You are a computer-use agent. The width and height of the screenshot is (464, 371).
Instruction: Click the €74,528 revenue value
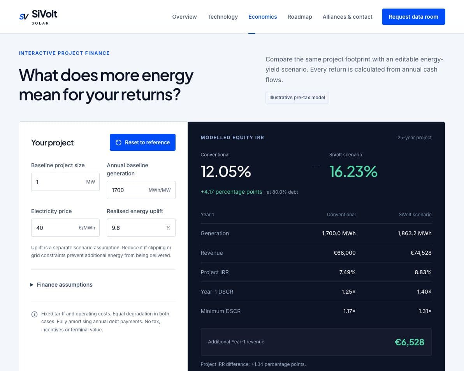(x=421, y=253)
